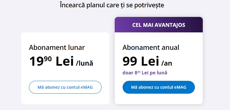Viewport: 230px width, 110px height.
Task: Select the "Abonament lunar" title
Action: pos(57,48)
